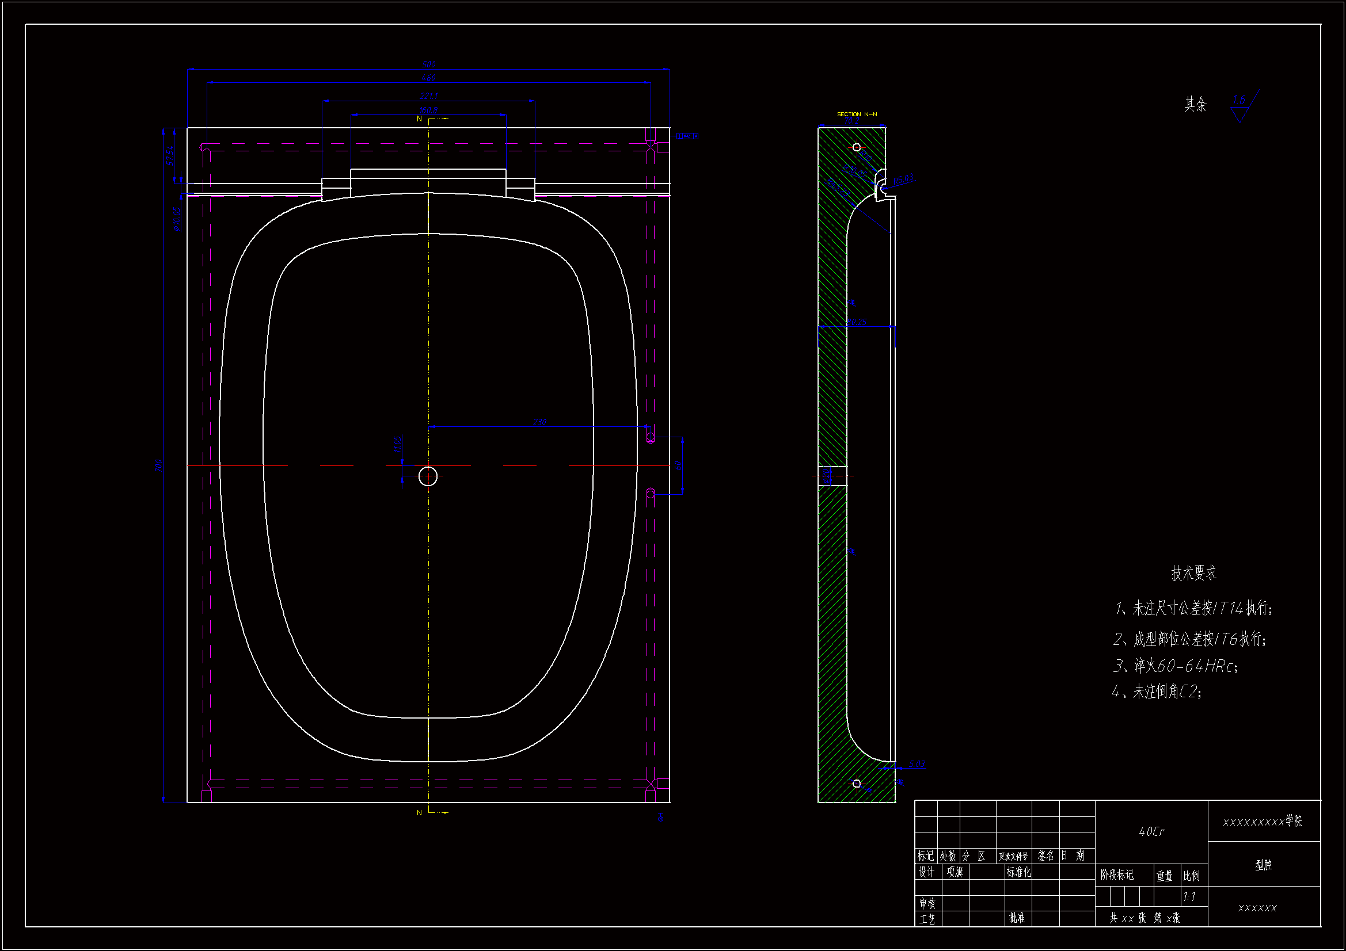Viewport: 1346px width, 951px height.
Task: Click the small center circle in plan view
Action: [428, 476]
